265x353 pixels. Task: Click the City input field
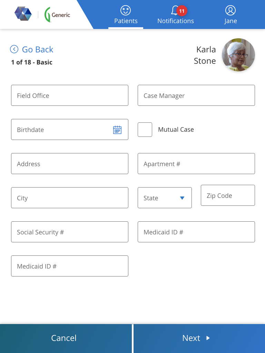pyautogui.click(x=70, y=198)
